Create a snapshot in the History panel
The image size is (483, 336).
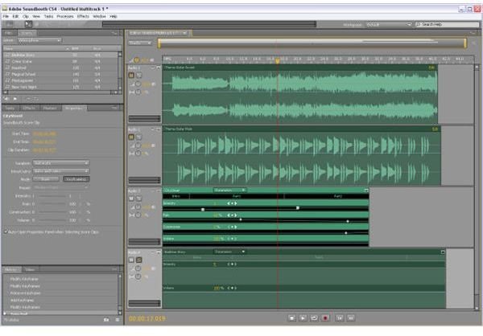[x=106, y=320]
